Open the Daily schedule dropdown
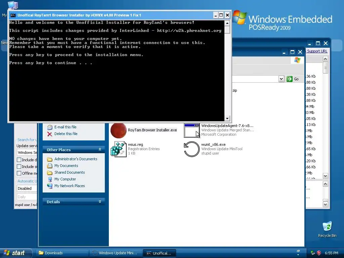 pos(27,197)
